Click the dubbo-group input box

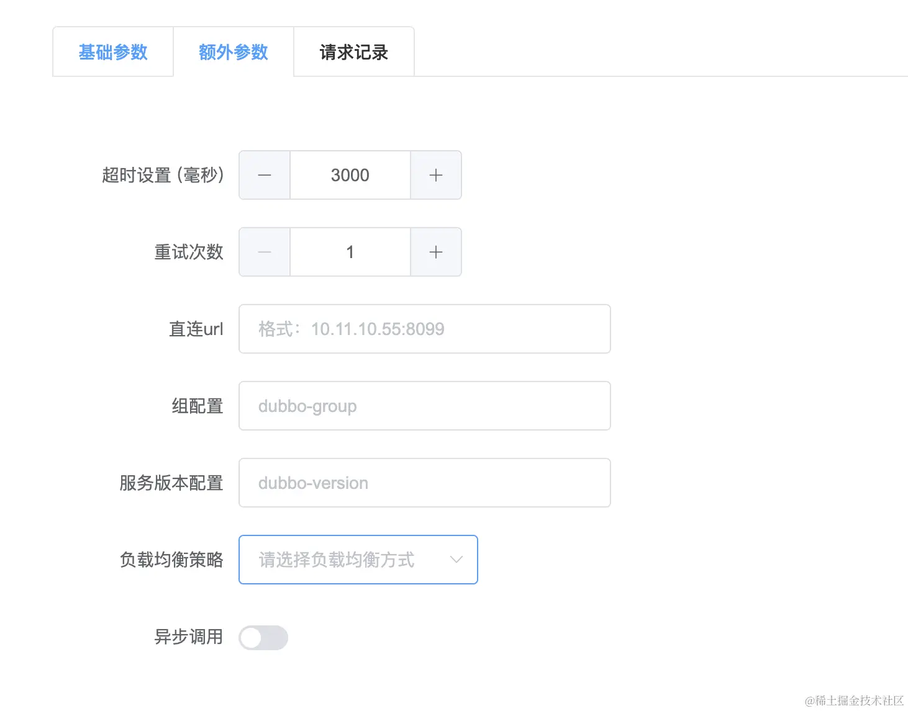tap(424, 406)
